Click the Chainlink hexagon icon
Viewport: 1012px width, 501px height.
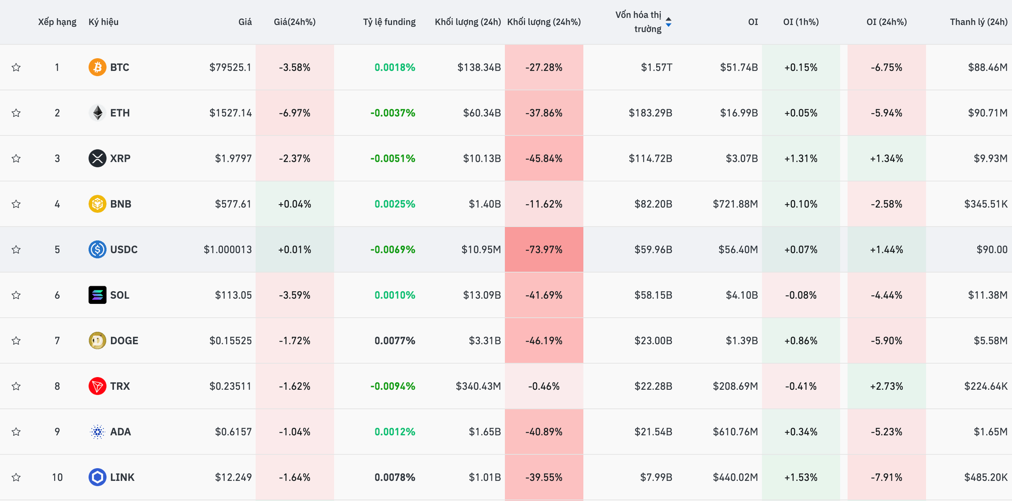[x=97, y=477]
